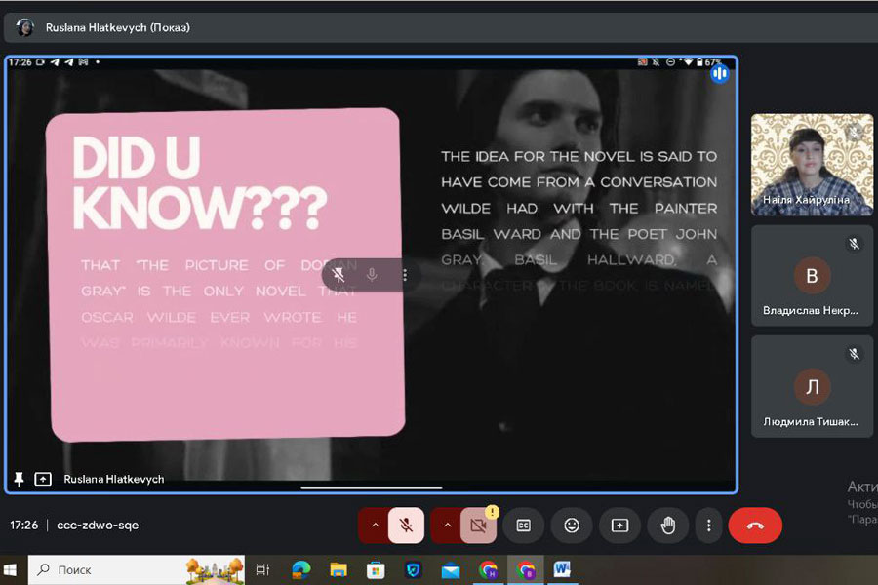Select Владислав participant tile
The width and height of the screenshot is (878, 585).
(812, 276)
